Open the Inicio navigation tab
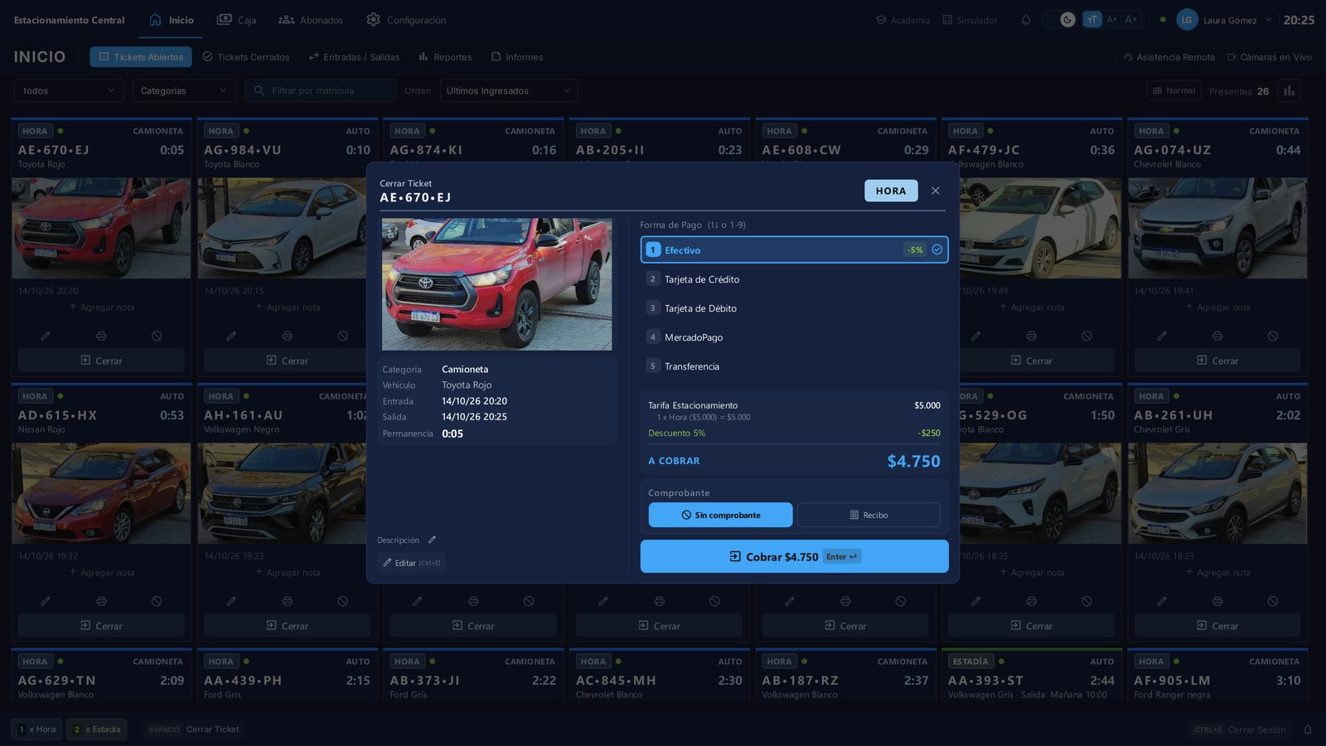This screenshot has width=1326, height=746. [x=172, y=20]
